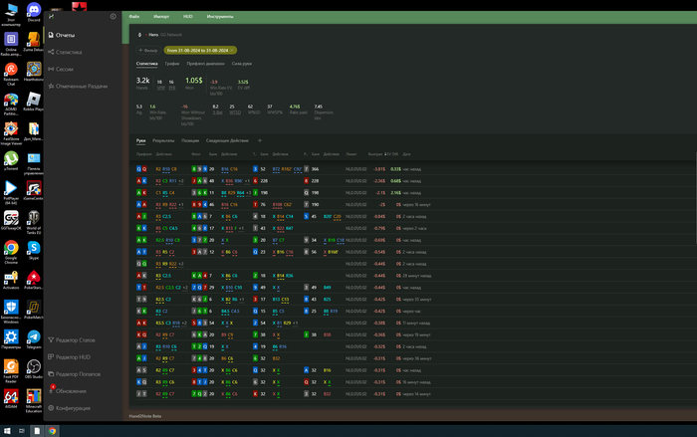The width and height of the screenshot is (697, 437).
Task: Open Отмеченные Раздачи in the sidebar
Action: point(82,86)
